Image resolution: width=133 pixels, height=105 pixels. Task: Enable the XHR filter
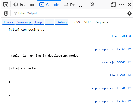tap(87, 22)
